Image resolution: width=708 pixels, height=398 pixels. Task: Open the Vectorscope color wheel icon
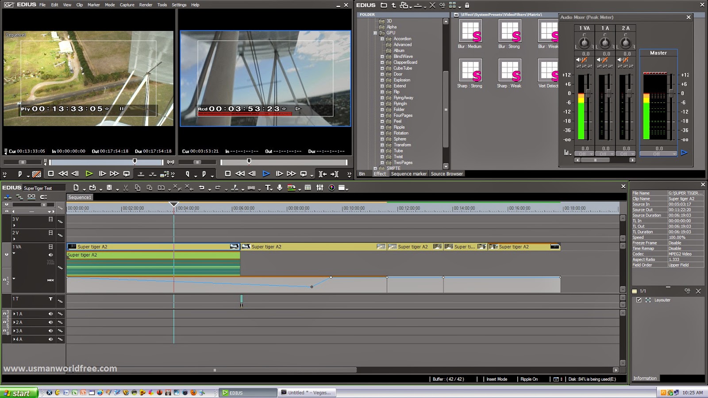332,188
